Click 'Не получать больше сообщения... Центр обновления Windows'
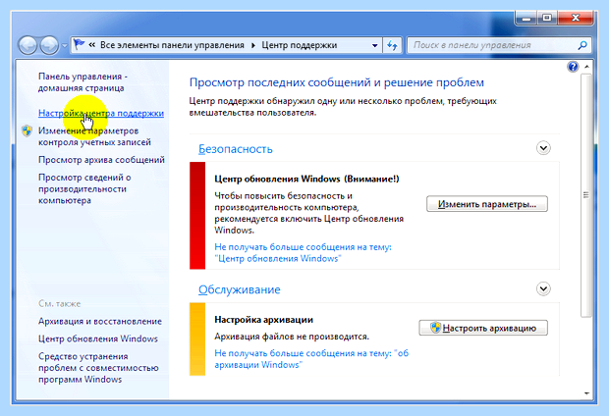This screenshot has width=609, height=416. (x=303, y=252)
